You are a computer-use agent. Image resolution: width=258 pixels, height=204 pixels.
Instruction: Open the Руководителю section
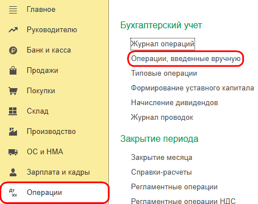click(x=52, y=30)
